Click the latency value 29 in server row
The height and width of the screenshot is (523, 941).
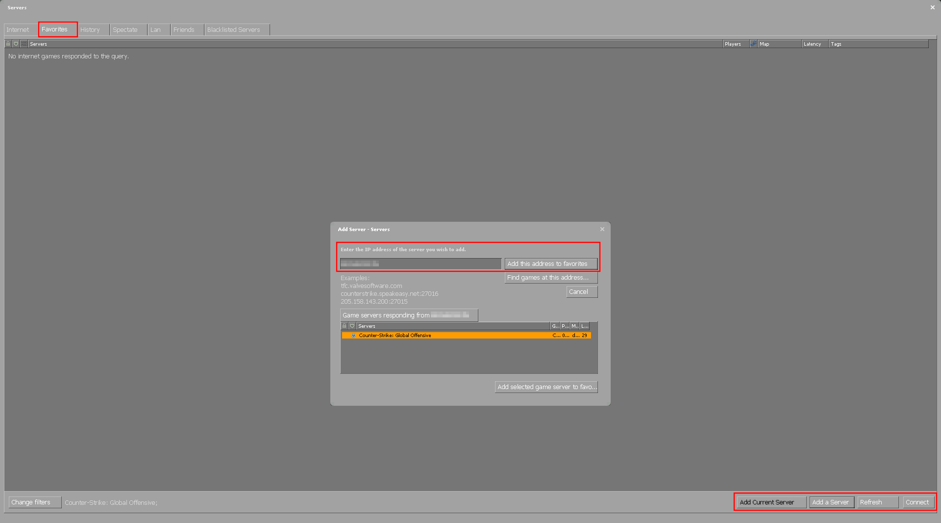point(584,336)
